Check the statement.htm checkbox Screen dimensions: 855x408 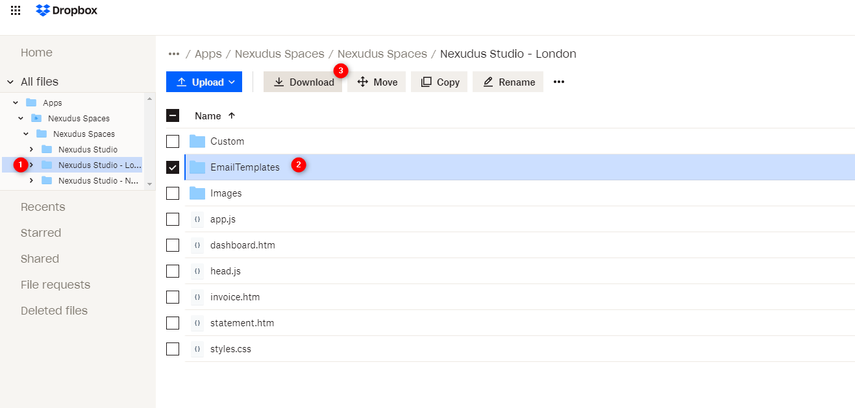click(173, 323)
